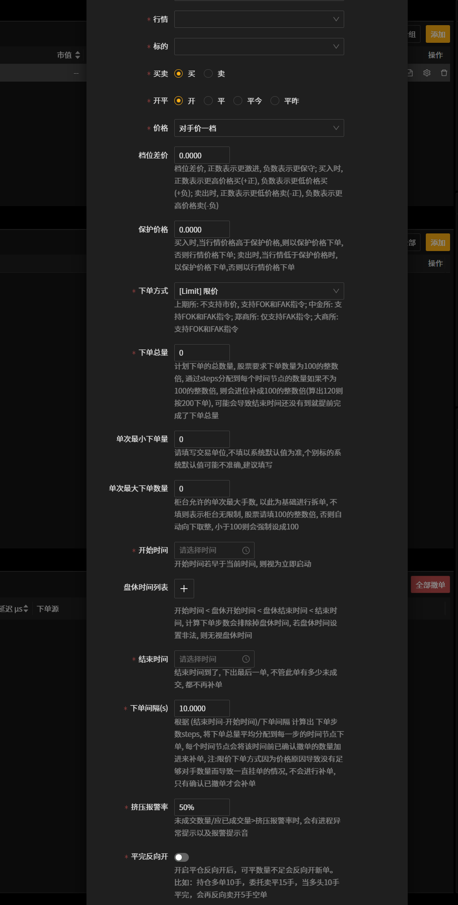Click the 档位差价 input field
Screen dimensions: 458x905
pos(202,155)
